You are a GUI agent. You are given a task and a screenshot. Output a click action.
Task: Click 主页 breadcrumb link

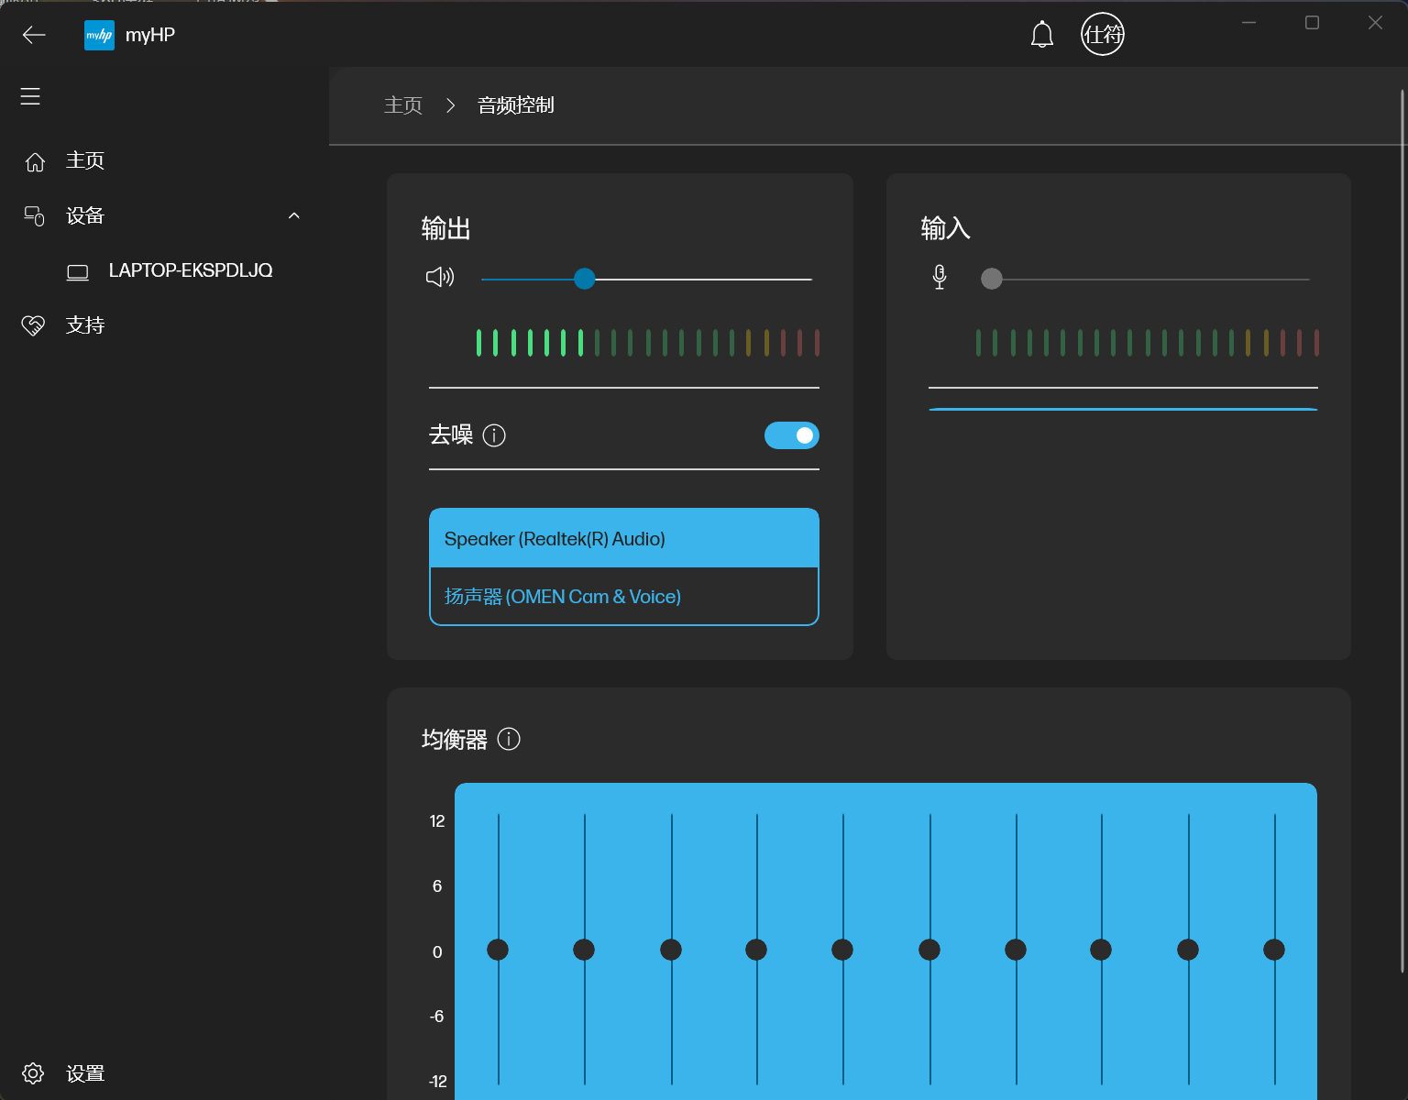tap(403, 105)
